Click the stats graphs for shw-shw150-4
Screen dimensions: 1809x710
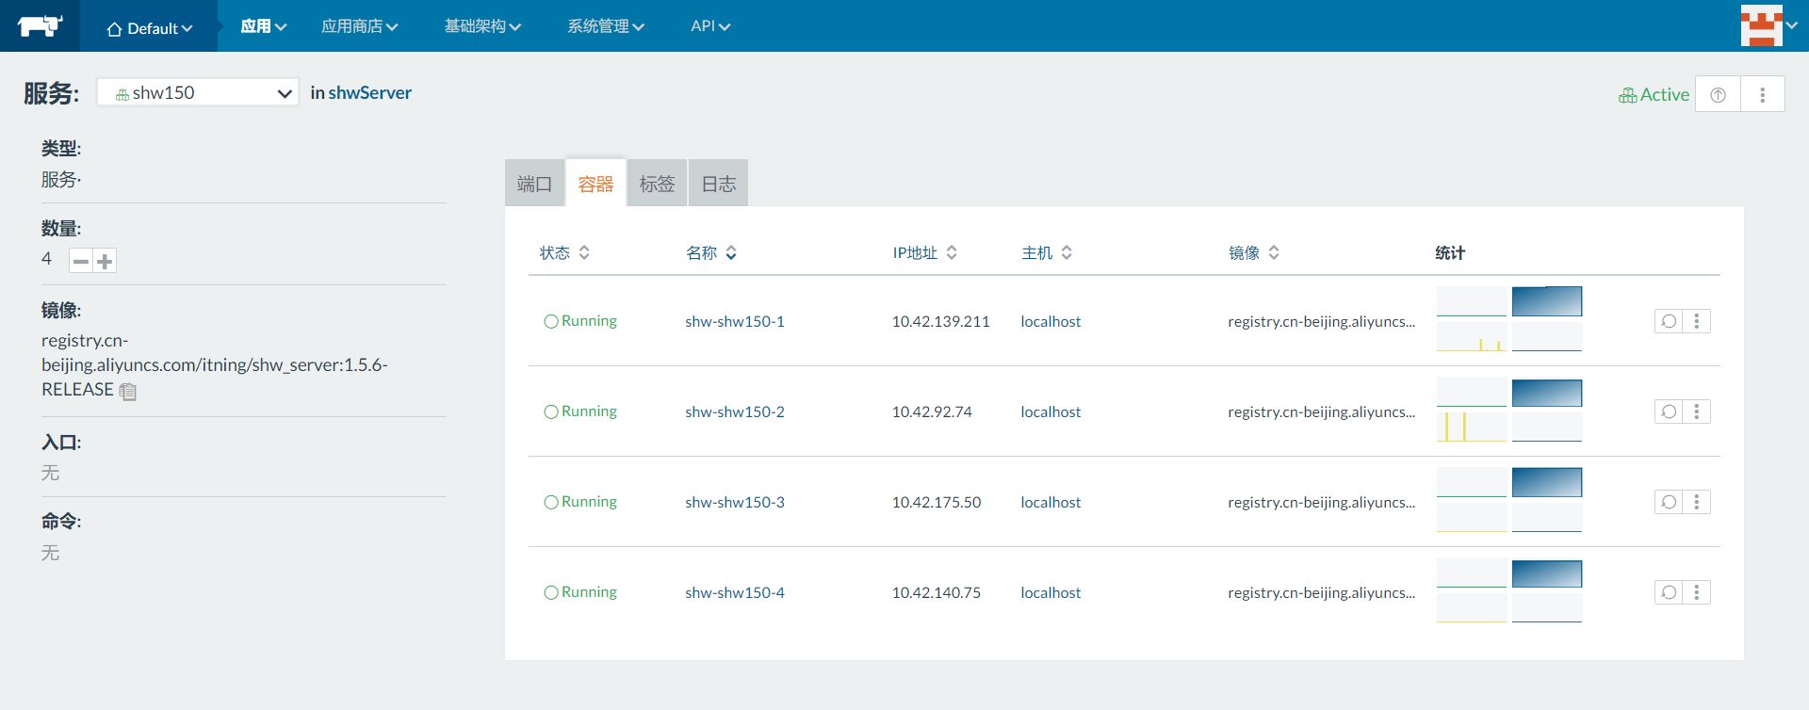(x=1509, y=590)
